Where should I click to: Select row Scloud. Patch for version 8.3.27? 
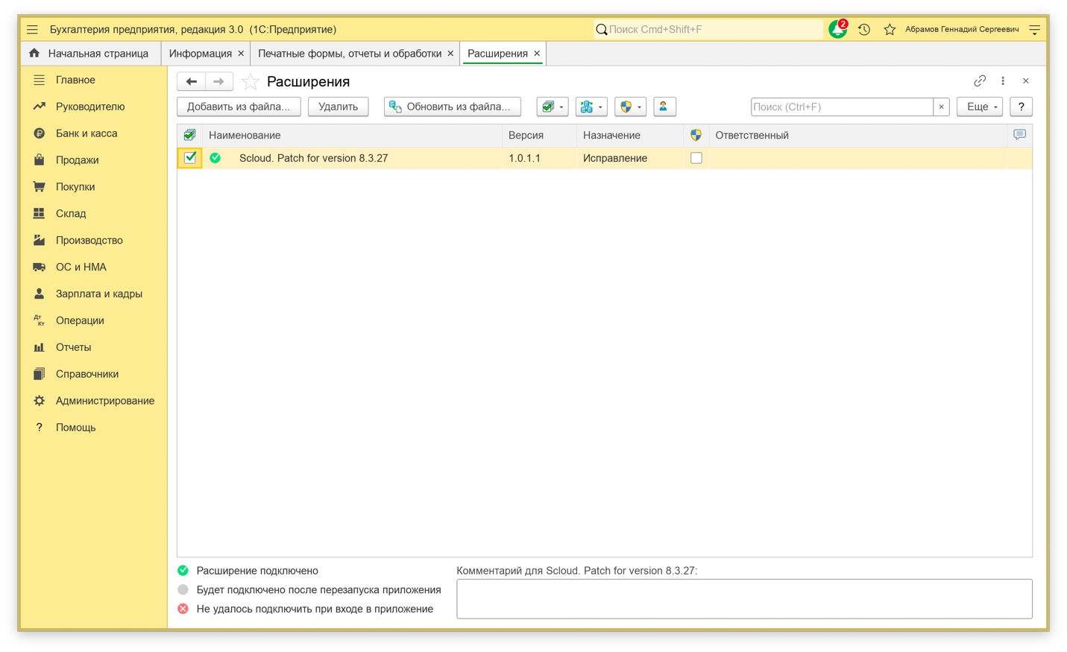605,158
